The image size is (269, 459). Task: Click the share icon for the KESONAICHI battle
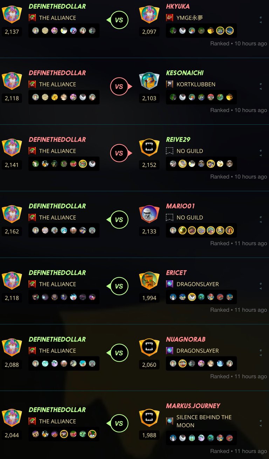click(x=261, y=89)
